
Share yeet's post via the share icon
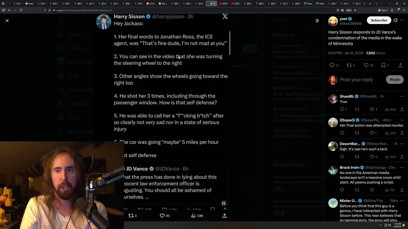(400, 65)
